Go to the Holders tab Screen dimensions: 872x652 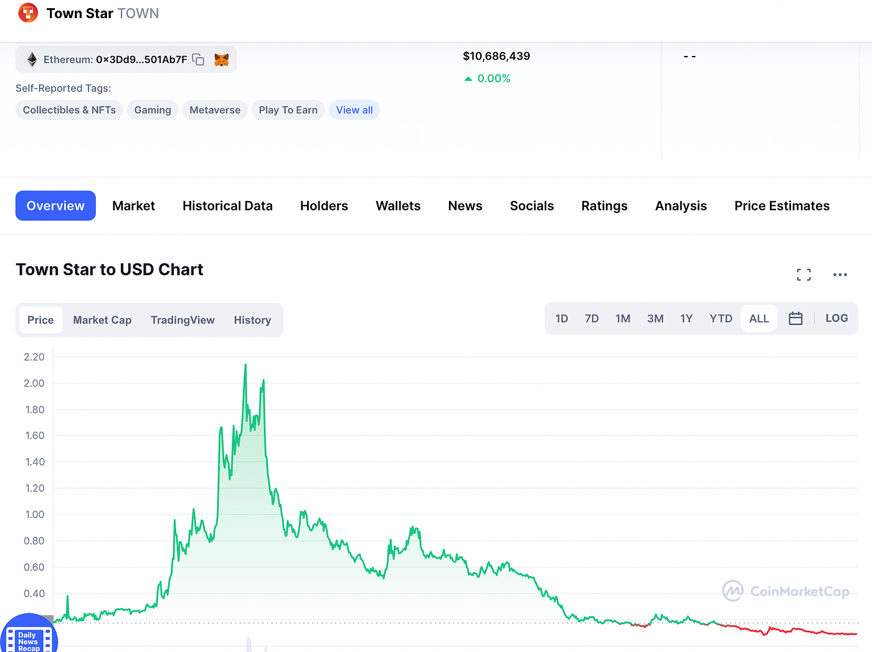pos(324,206)
